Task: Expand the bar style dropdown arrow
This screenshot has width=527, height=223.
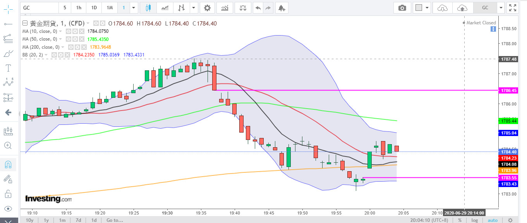Action: pyautogui.click(x=193, y=8)
